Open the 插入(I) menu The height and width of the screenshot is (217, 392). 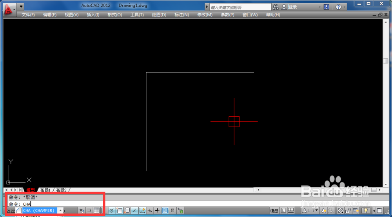[93, 15]
